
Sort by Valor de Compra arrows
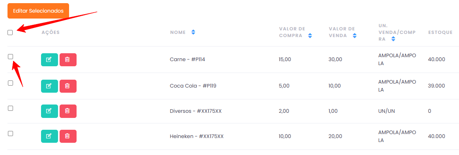(310, 35)
